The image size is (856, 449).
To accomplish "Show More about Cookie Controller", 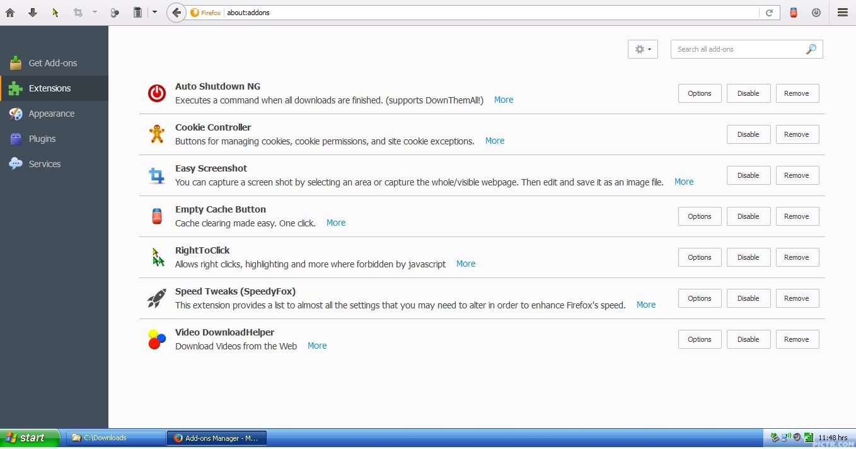I will click(495, 141).
